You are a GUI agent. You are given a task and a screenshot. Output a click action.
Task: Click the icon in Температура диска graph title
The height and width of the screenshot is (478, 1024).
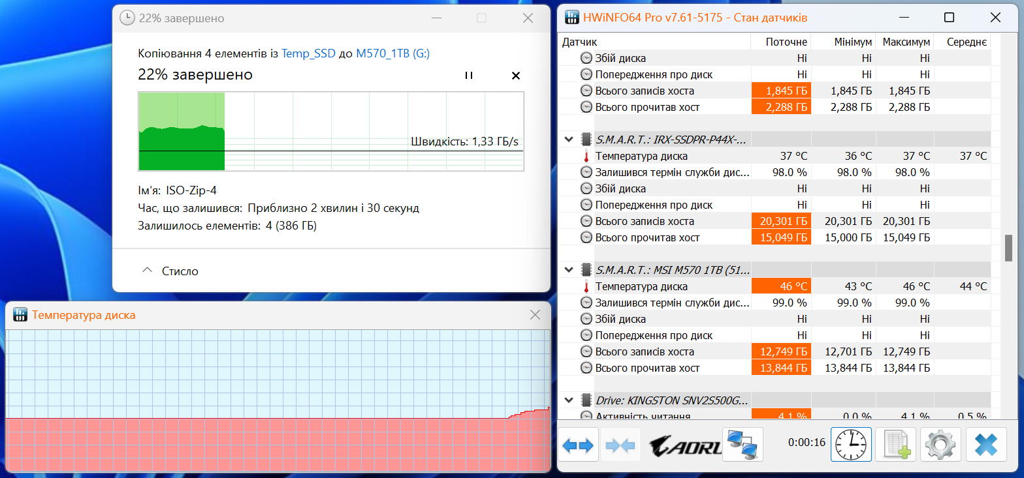tap(20, 315)
